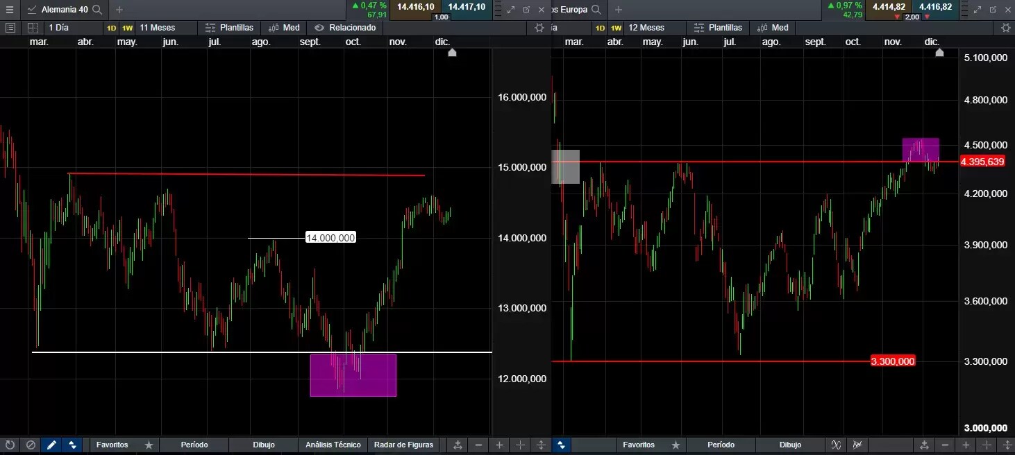Open Radar de Figuras menu

coord(403,445)
